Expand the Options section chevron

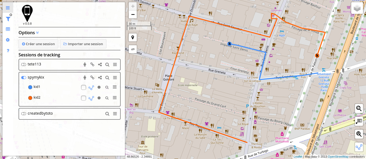click(37, 33)
